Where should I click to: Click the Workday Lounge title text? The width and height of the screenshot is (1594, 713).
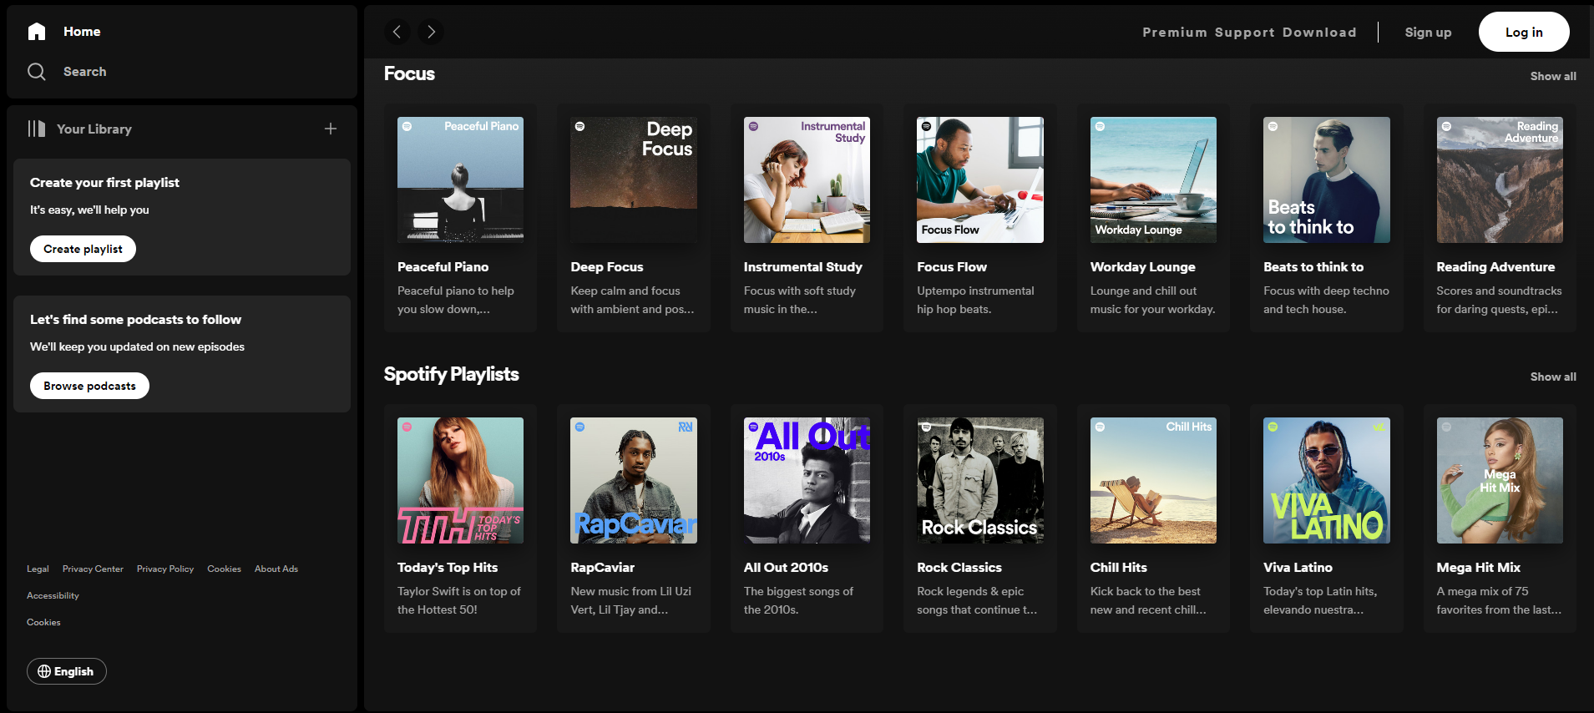(x=1143, y=267)
